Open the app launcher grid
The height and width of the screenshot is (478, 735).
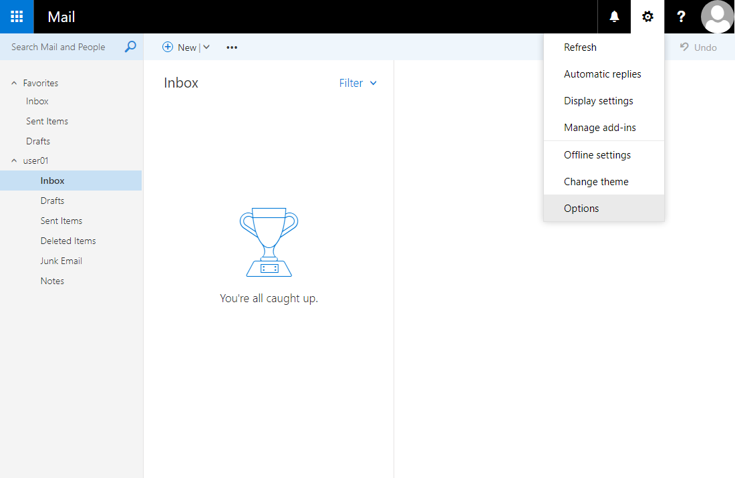click(16, 17)
